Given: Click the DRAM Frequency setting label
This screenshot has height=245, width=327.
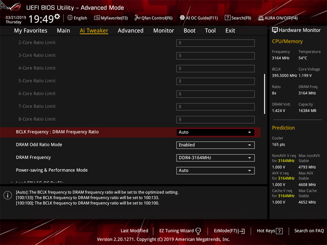Looking at the screenshot, I should click(33, 157).
